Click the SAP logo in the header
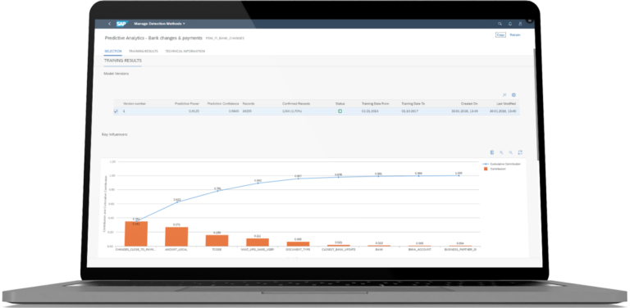630x308 pixels. point(121,24)
